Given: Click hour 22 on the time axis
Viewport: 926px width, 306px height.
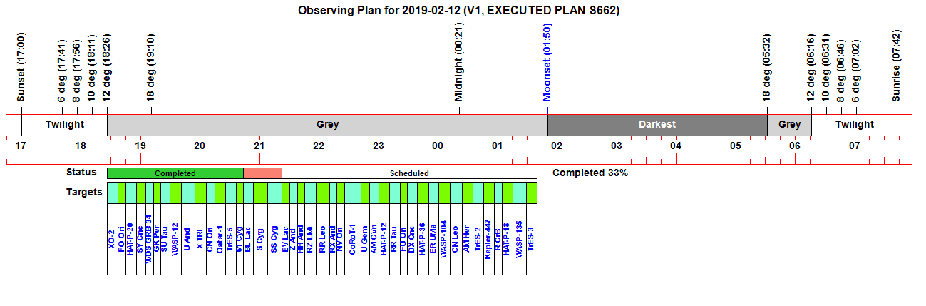Looking at the screenshot, I should point(318,146).
